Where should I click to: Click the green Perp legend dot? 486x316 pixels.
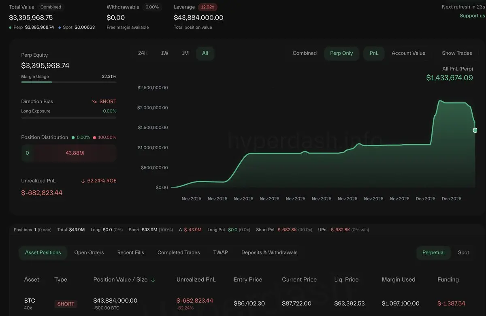11,28
